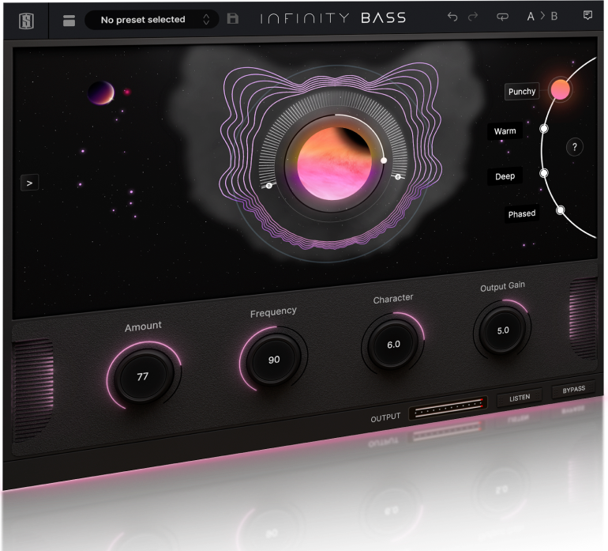Image resolution: width=608 pixels, height=551 pixels.
Task: Open the 'No preset selected' dropdown
Action: coord(151,20)
